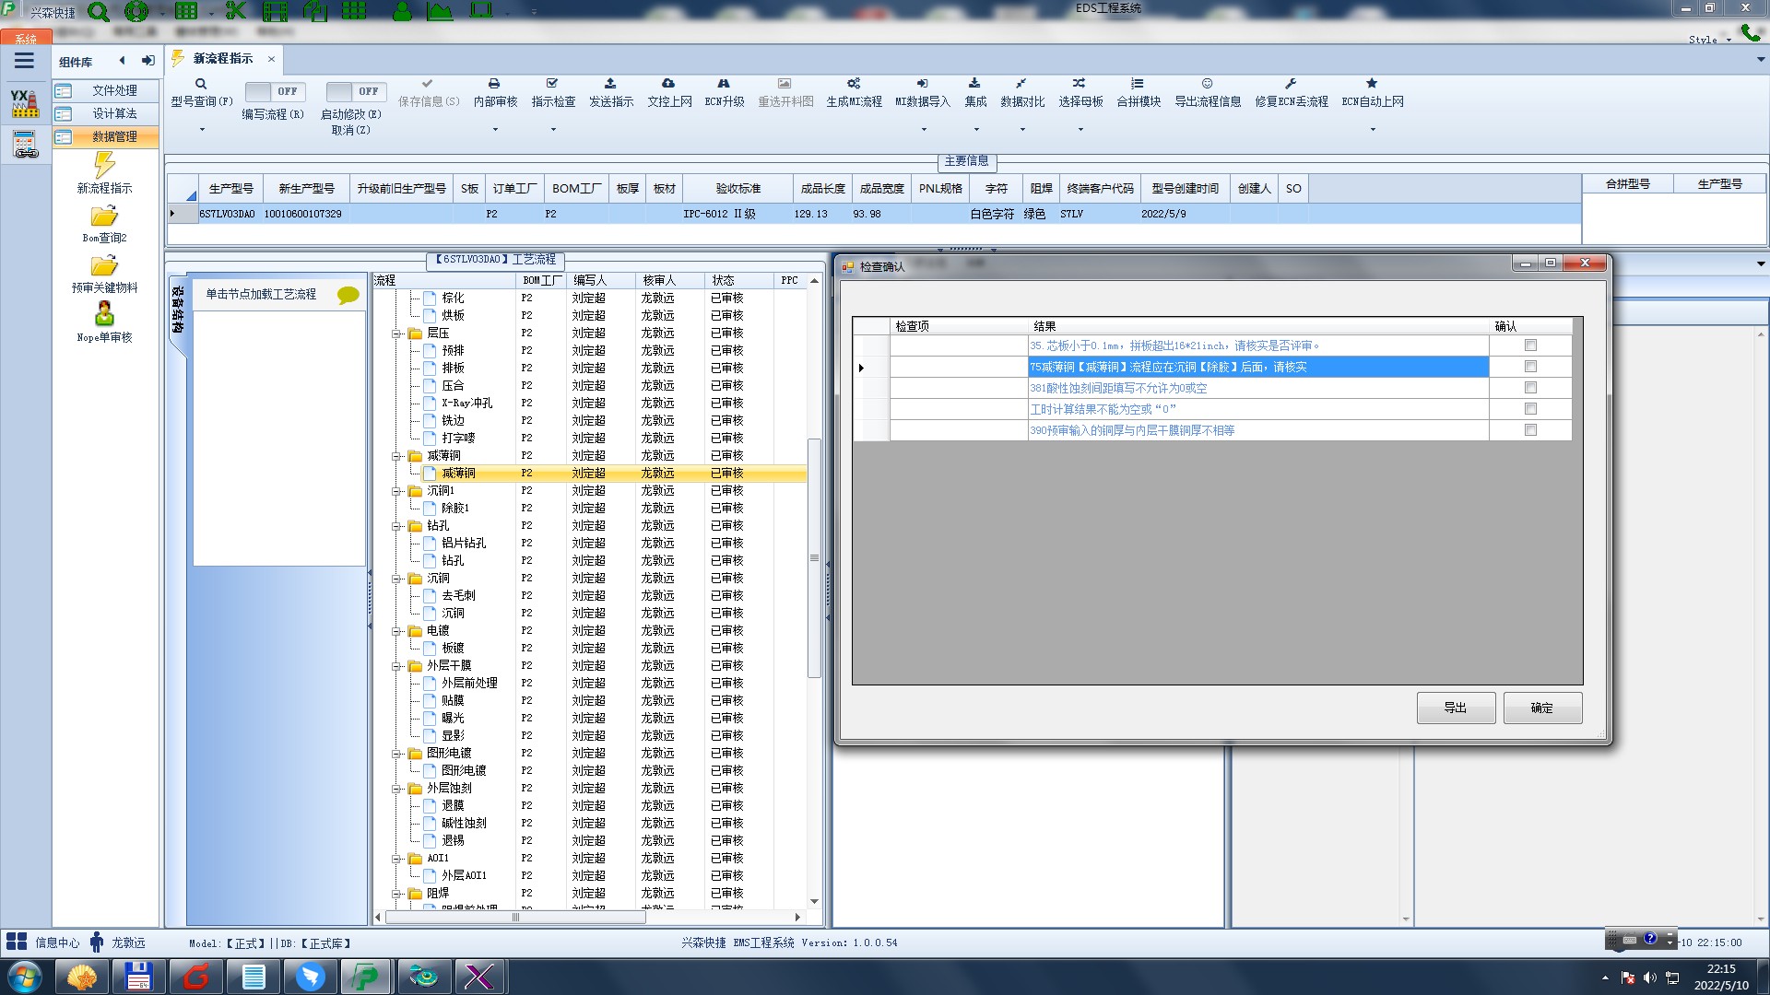Viewport: 1770px width, 995px height.
Task: Open the Bom查询2 folder icon
Action: 104,217
